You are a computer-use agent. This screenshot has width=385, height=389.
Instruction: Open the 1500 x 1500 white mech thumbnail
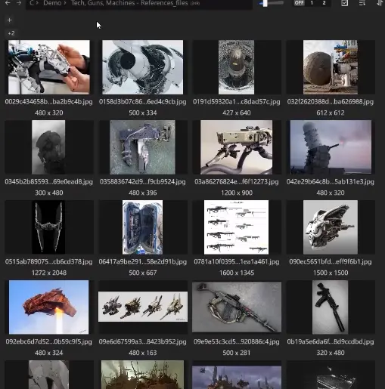click(x=331, y=227)
